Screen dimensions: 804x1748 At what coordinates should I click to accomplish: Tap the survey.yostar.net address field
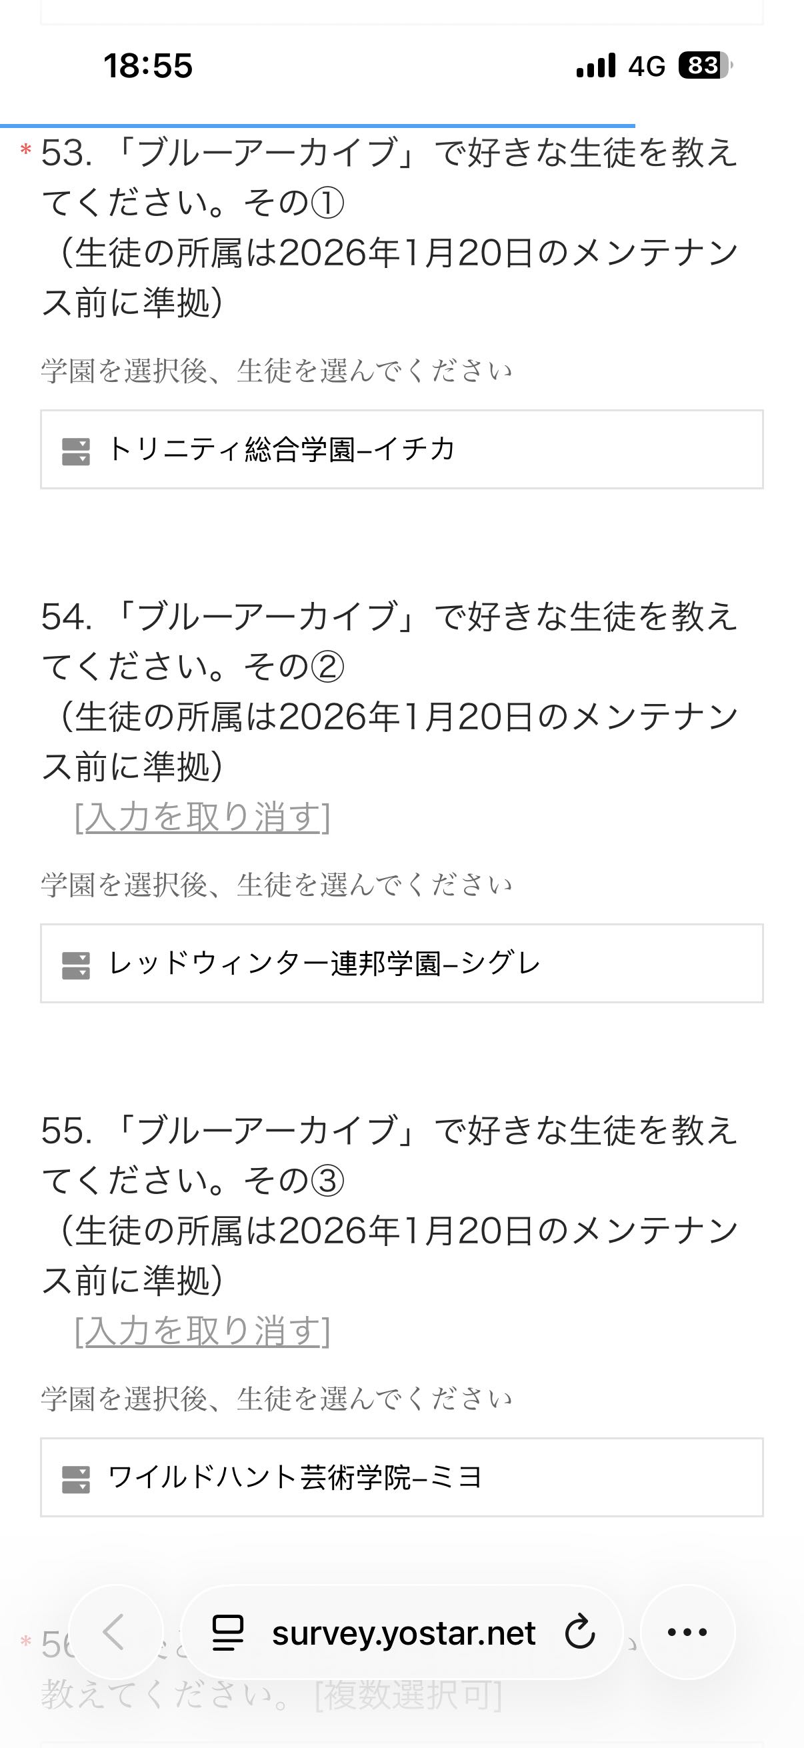pos(403,1633)
